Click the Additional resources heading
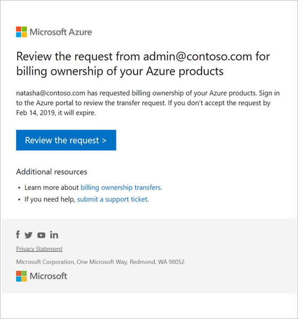Viewport: 298px width, 319px height. click(52, 172)
